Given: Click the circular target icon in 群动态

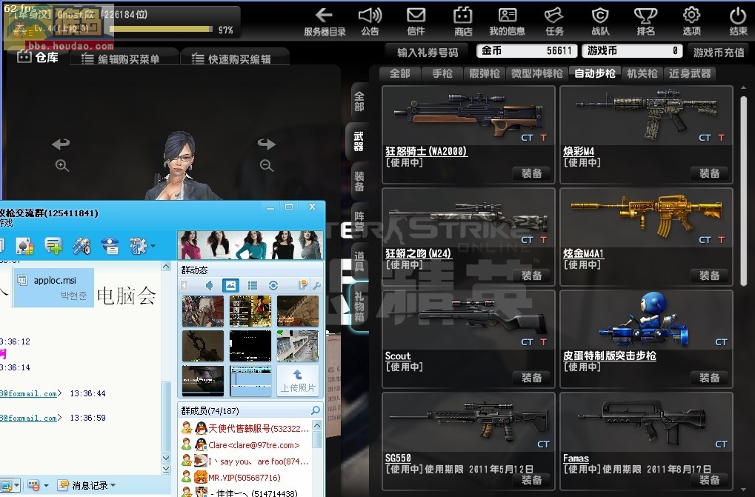Looking at the screenshot, I should [x=273, y=286].
